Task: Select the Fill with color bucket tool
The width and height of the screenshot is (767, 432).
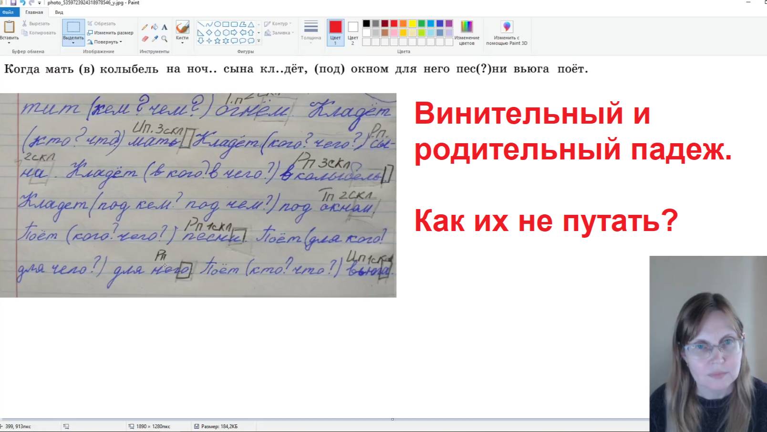Action: 154,27
